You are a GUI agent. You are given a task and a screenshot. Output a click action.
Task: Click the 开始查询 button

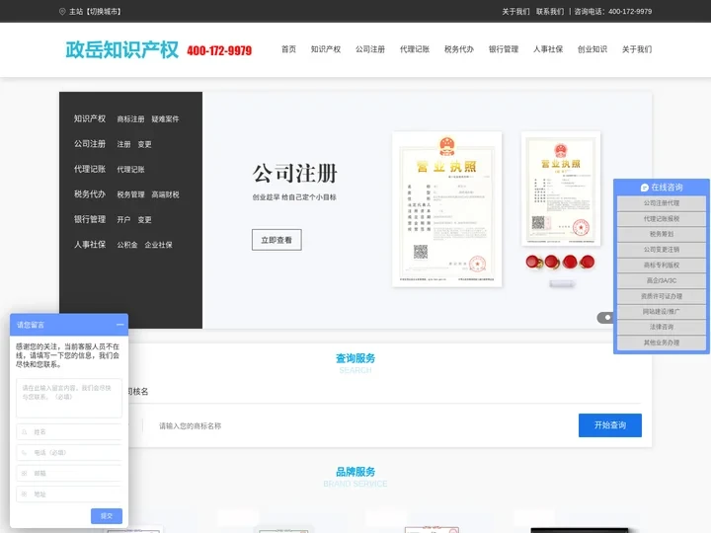click(610, 425)
